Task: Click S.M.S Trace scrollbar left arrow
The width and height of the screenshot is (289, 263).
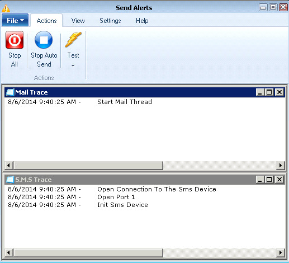Action: pos(8,253)
